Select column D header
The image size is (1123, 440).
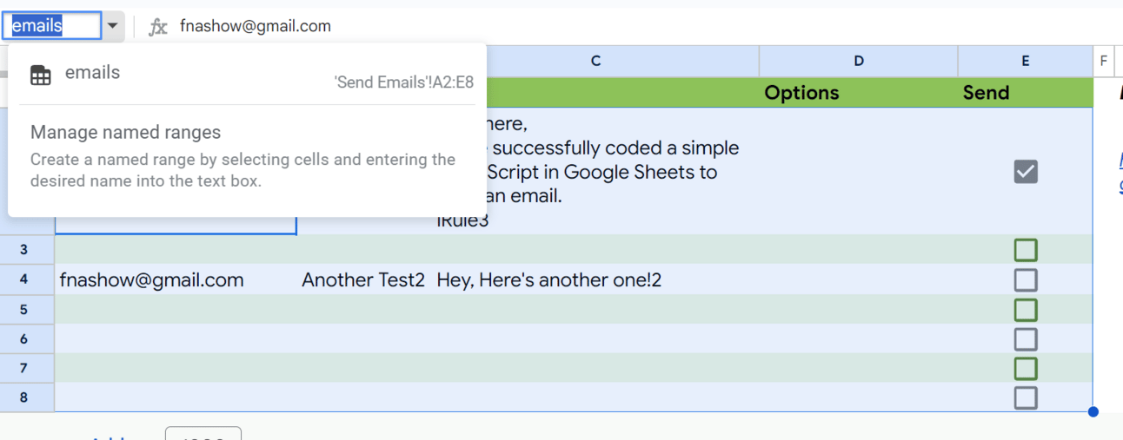point(859,61)
